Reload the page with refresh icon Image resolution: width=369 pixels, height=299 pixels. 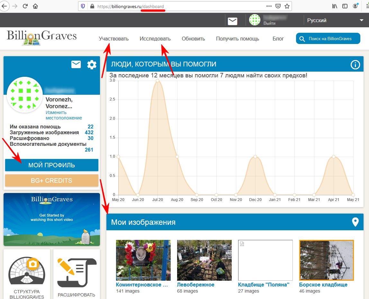pyautogui.click(x=25, y=6)
